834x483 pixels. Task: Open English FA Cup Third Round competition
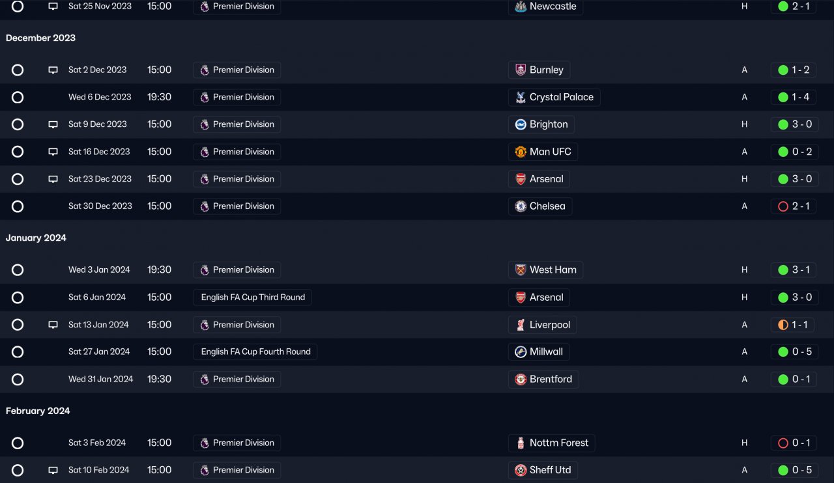253,297
